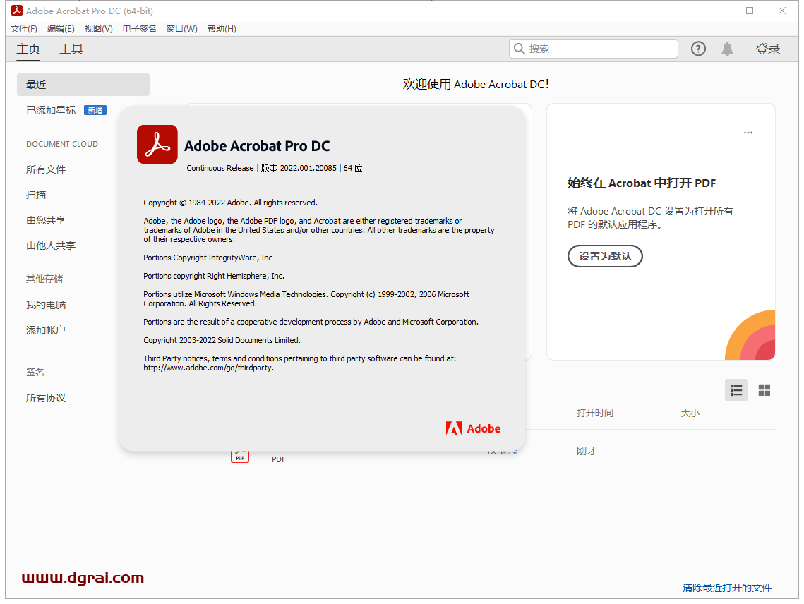Click the PDF file icon in the recent list
This screenshot has width=804, height=604.
[x=240, y=455]
